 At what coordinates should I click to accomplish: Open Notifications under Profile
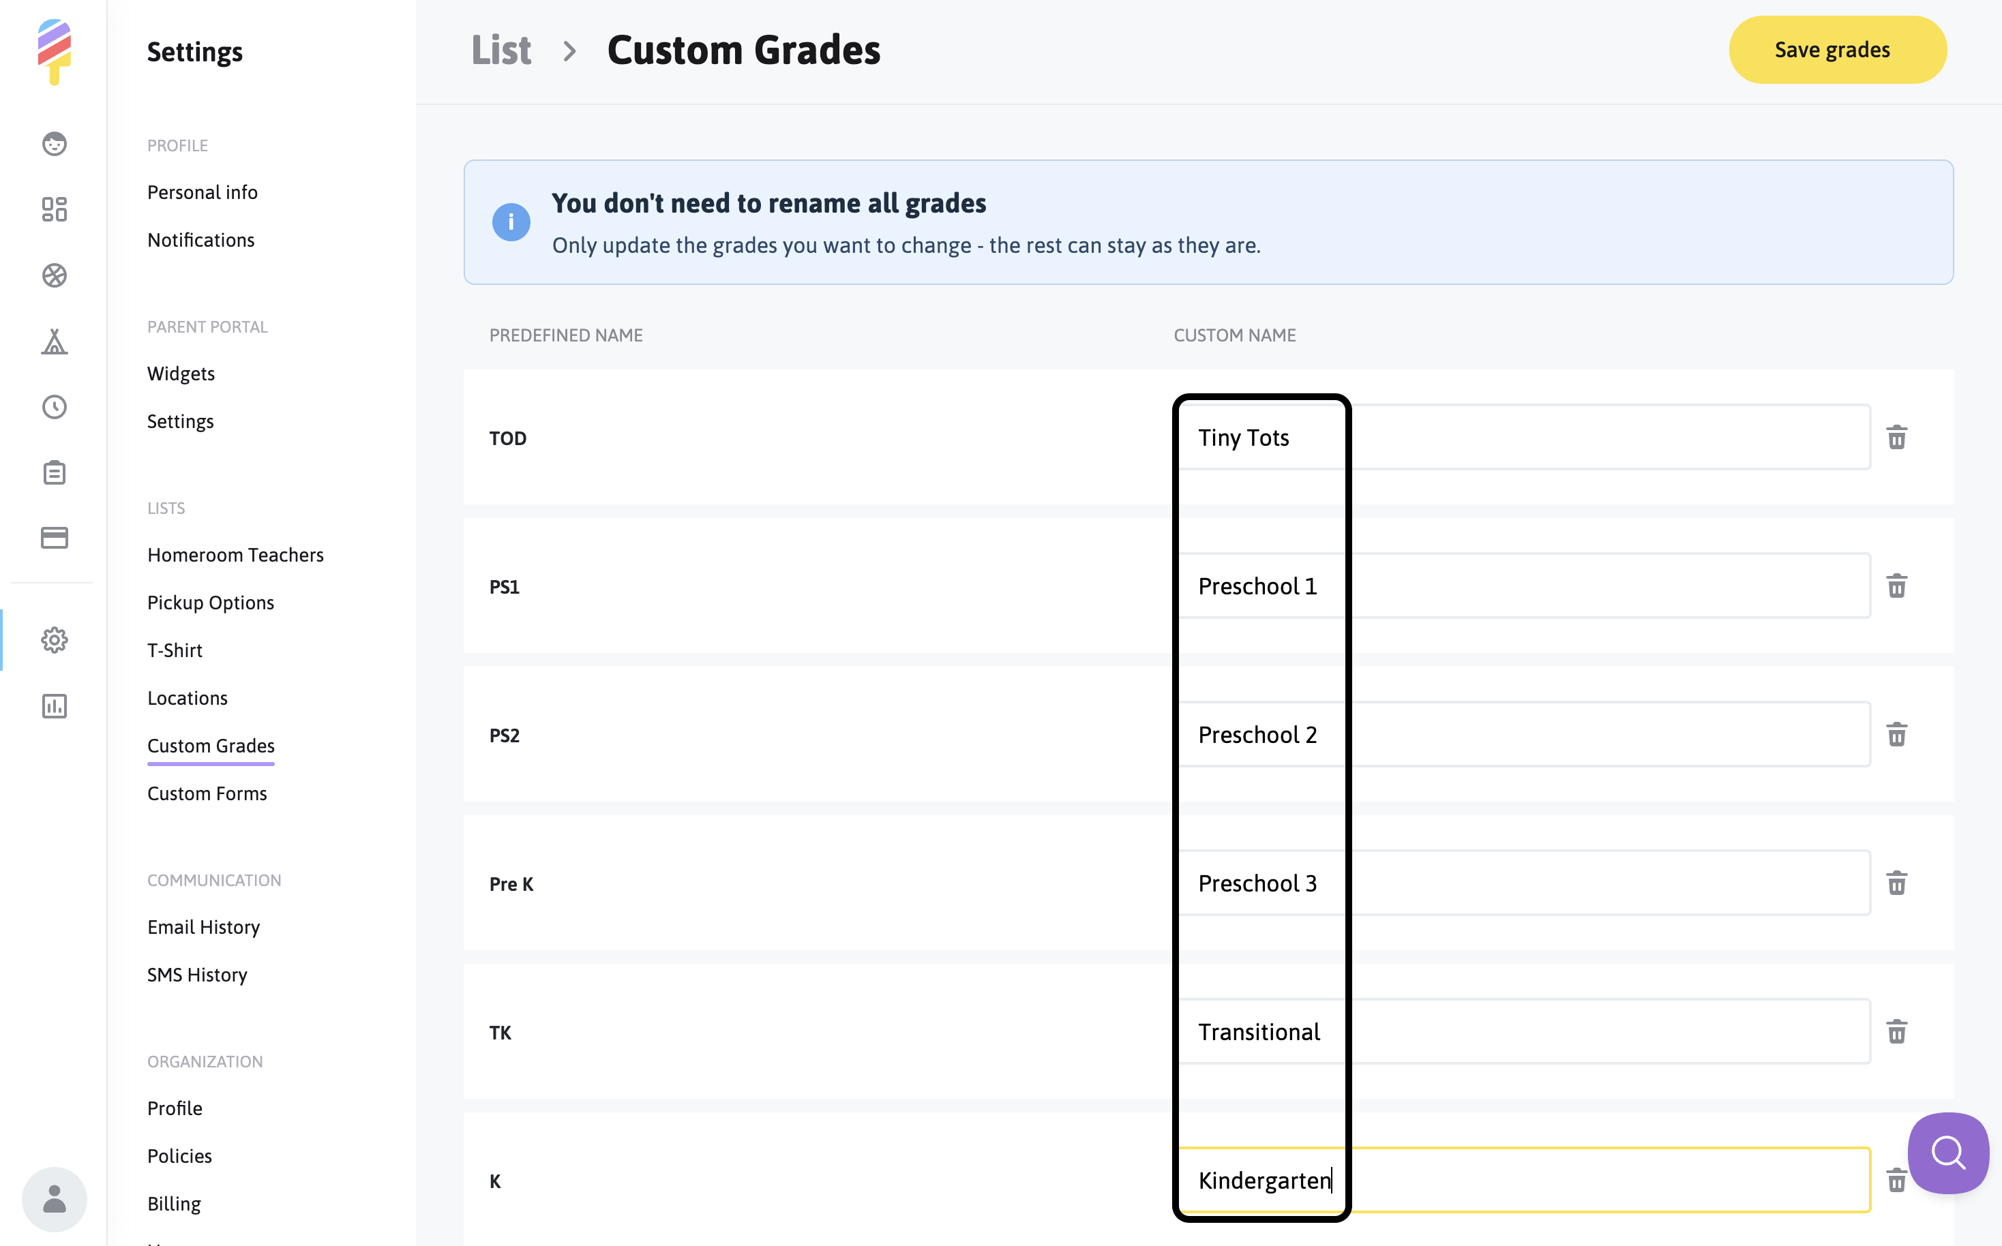click(x=201, y=240)
